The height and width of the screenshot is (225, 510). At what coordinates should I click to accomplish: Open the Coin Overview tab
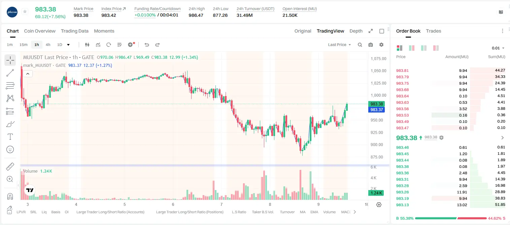point(40,31)
